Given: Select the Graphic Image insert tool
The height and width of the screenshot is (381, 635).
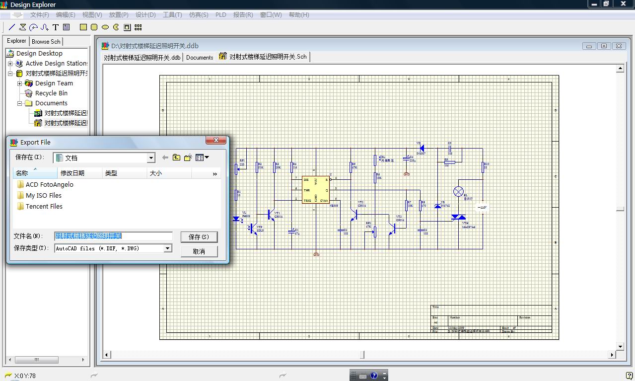Looking at the screenshot, I should pyautogui.click(x=127, y=27).
